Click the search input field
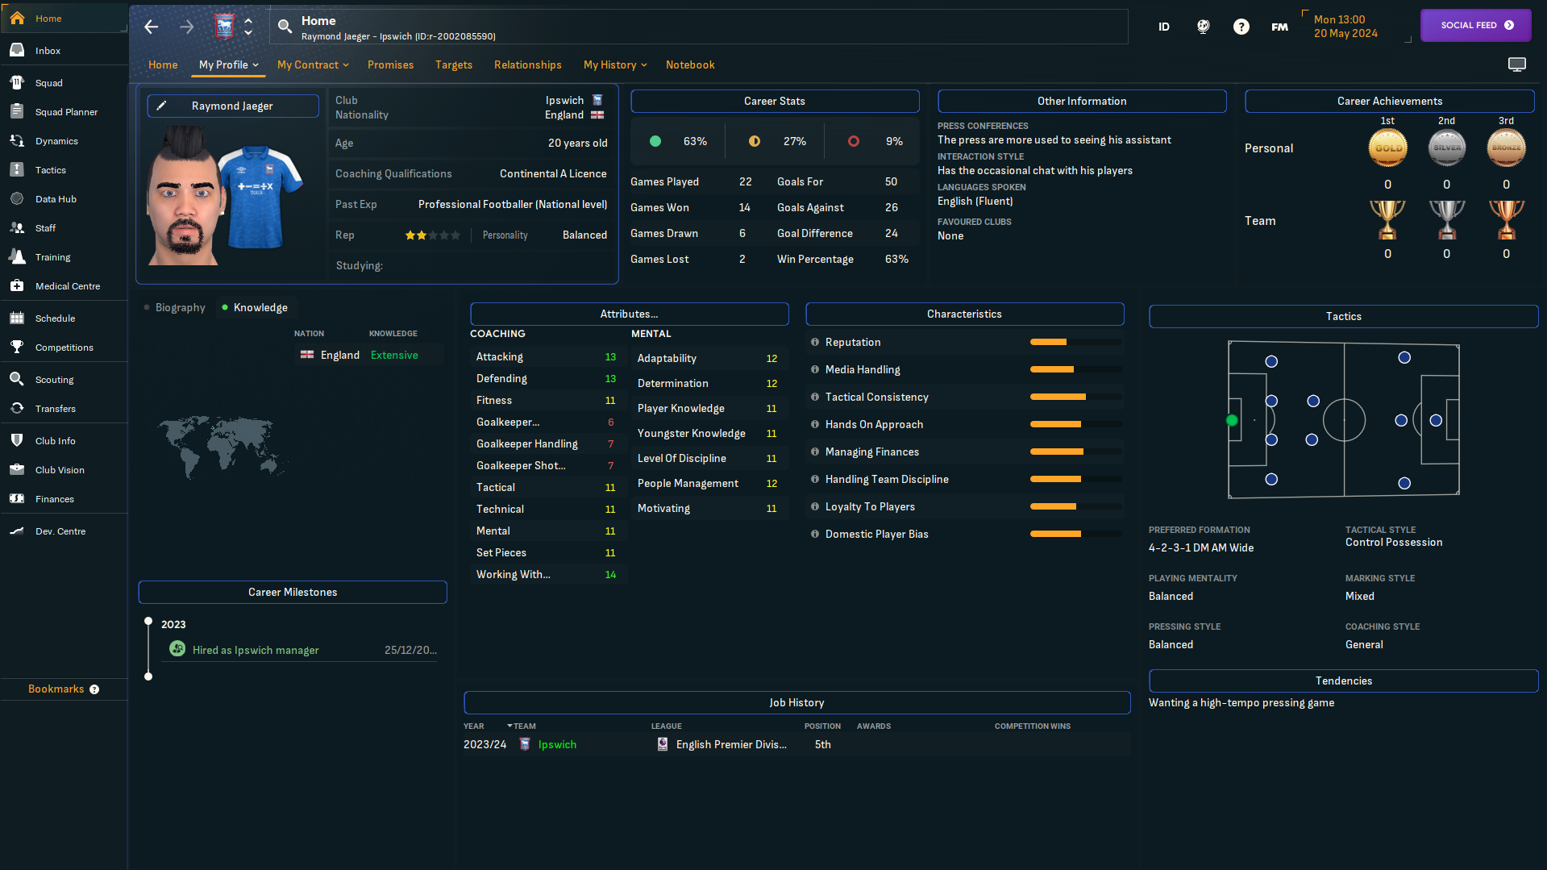The width and height of the screenshot is (1547, 870). [x=698, y=27]
